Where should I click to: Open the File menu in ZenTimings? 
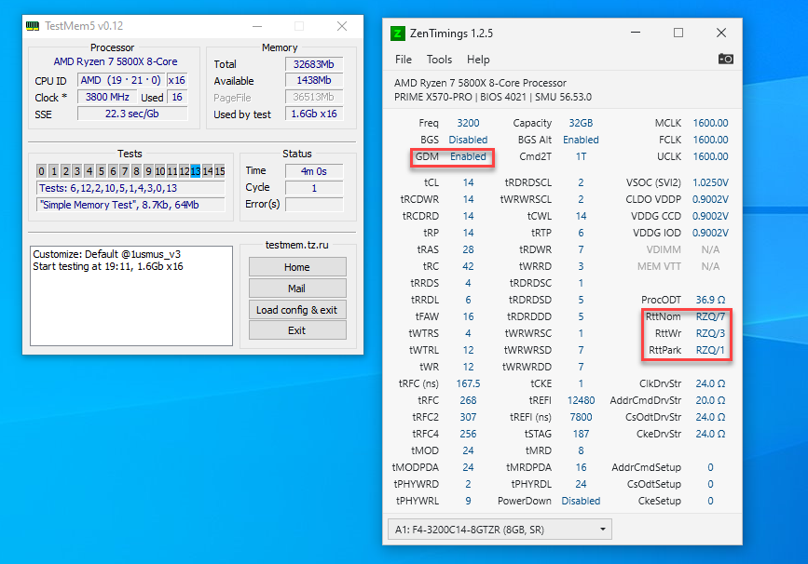403,59
